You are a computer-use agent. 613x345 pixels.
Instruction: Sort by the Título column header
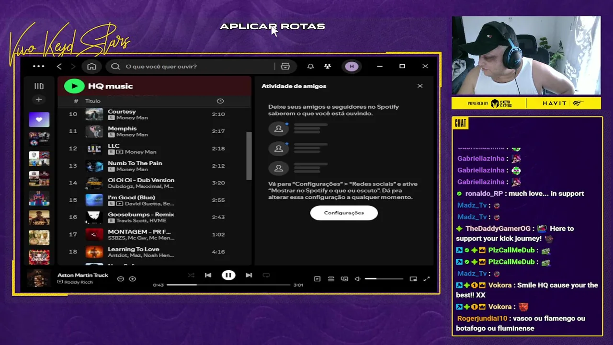pos(93,101)
